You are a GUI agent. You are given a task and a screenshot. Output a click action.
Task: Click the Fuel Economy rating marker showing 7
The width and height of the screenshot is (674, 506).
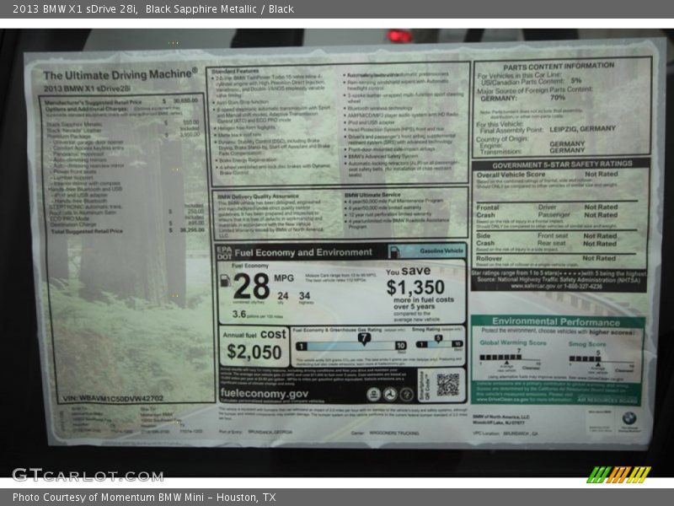(x=364, y=339)
